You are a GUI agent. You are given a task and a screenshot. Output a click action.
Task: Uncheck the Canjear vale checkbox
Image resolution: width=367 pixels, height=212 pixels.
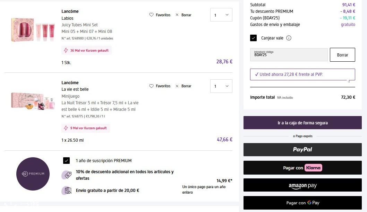tap(253, 38)
